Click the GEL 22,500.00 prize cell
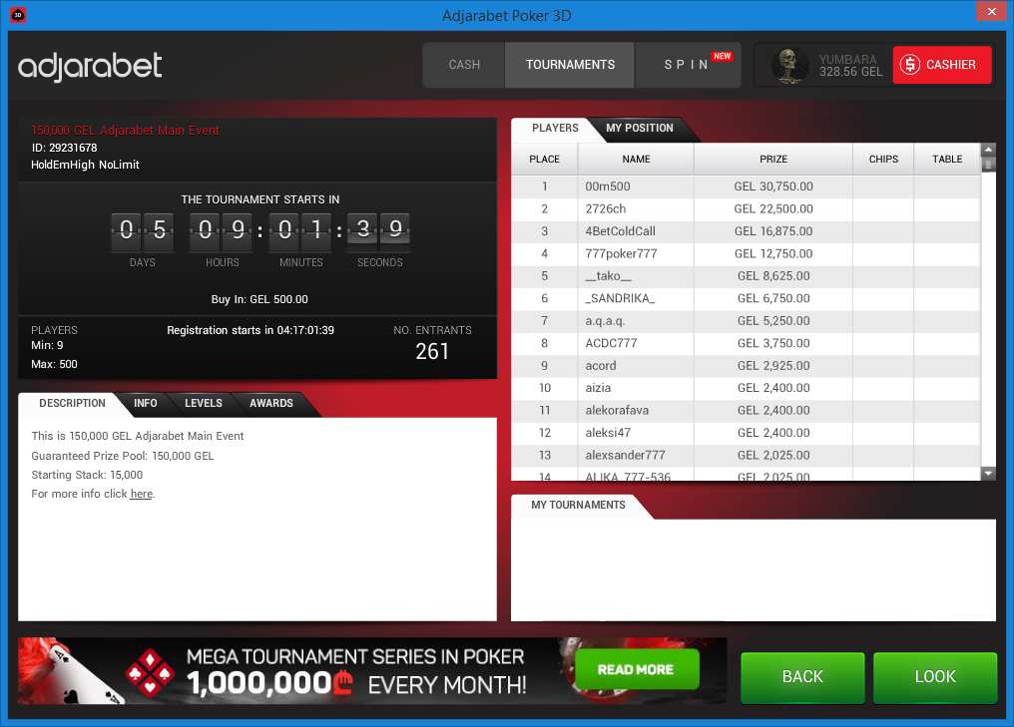Screen dimensions: 1014x727 click(773, 208)
